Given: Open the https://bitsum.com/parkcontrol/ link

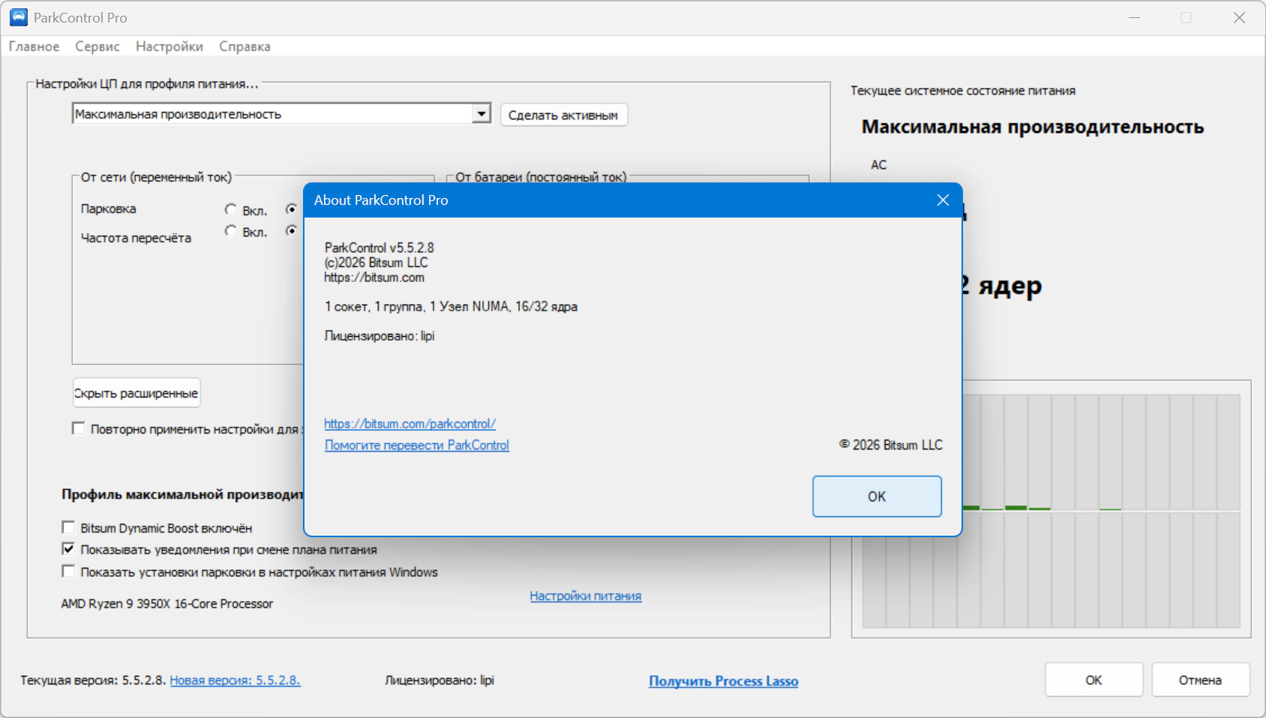Looking at the screenshot, I should click(410, 424).
